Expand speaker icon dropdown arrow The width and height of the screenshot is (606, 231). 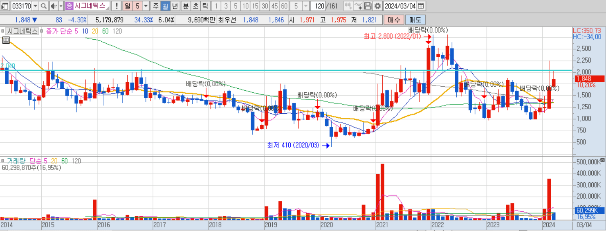coord(61,6)
